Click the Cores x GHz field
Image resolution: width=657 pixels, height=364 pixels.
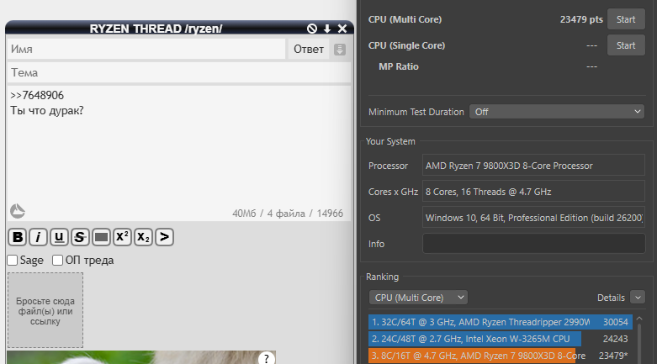pyautogui.click(x=534, y=192)
